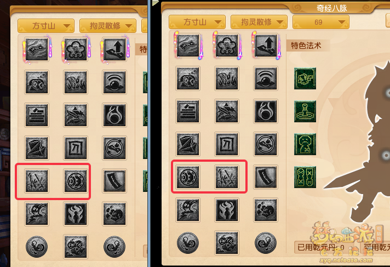The width and height of the screenshot is (390, 267).
Task: Select the glowing upward-arrow skill in right panel
Action: (266, 46)
